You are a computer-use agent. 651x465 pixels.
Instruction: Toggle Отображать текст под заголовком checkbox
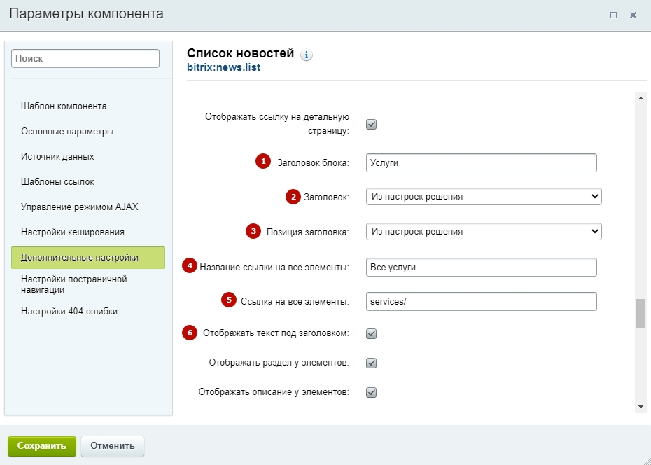tap(371, 333)
